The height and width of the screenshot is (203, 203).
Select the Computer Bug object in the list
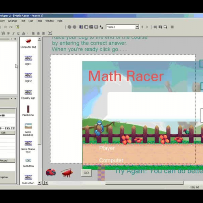[28, 43]
